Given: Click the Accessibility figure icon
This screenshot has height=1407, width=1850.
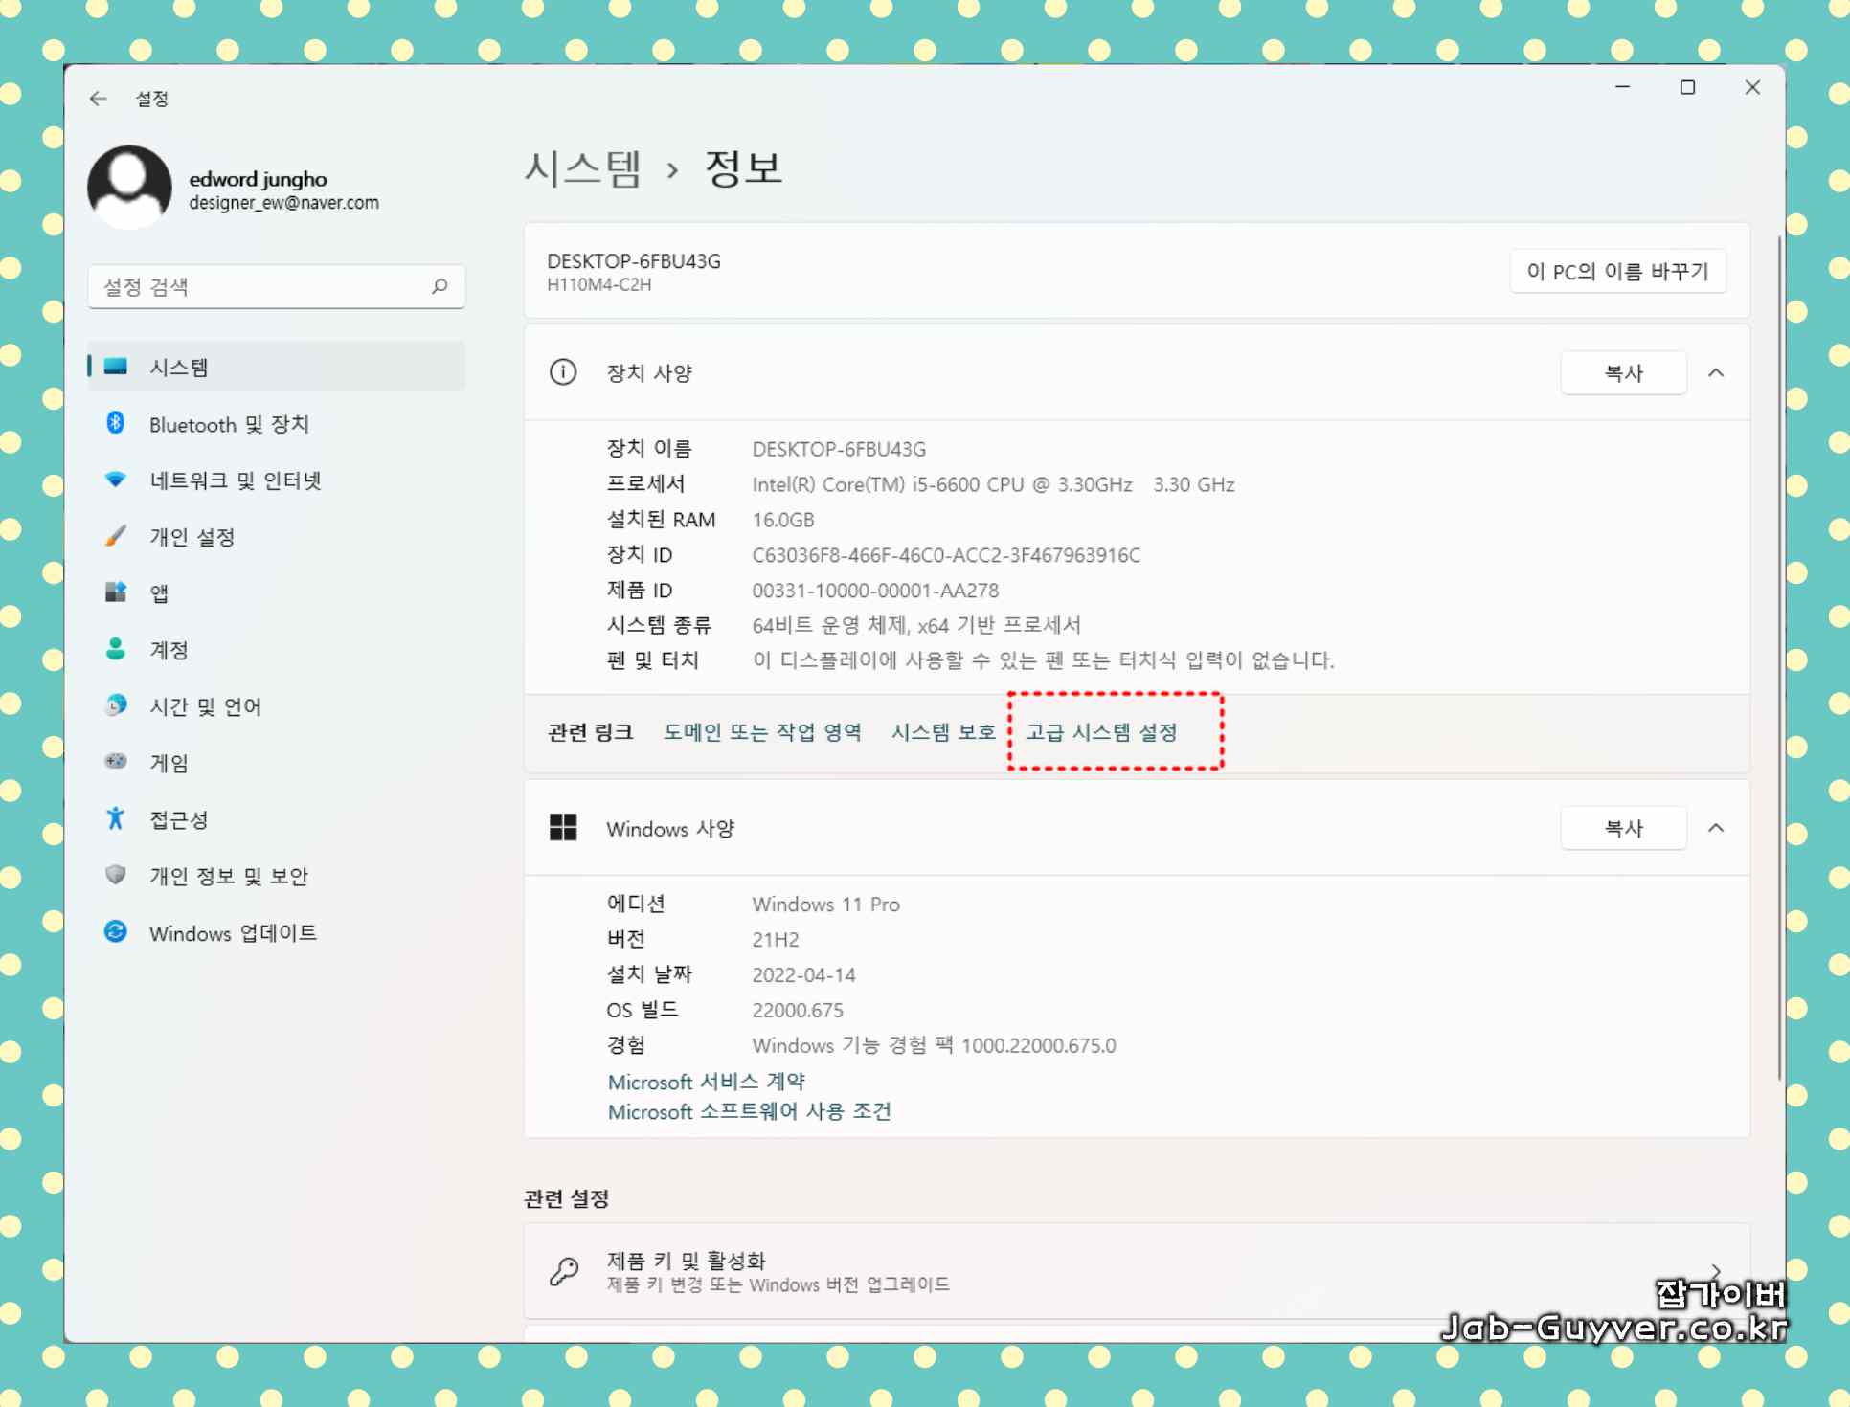Looking at the screenshot, I should (x=115, y=818).
